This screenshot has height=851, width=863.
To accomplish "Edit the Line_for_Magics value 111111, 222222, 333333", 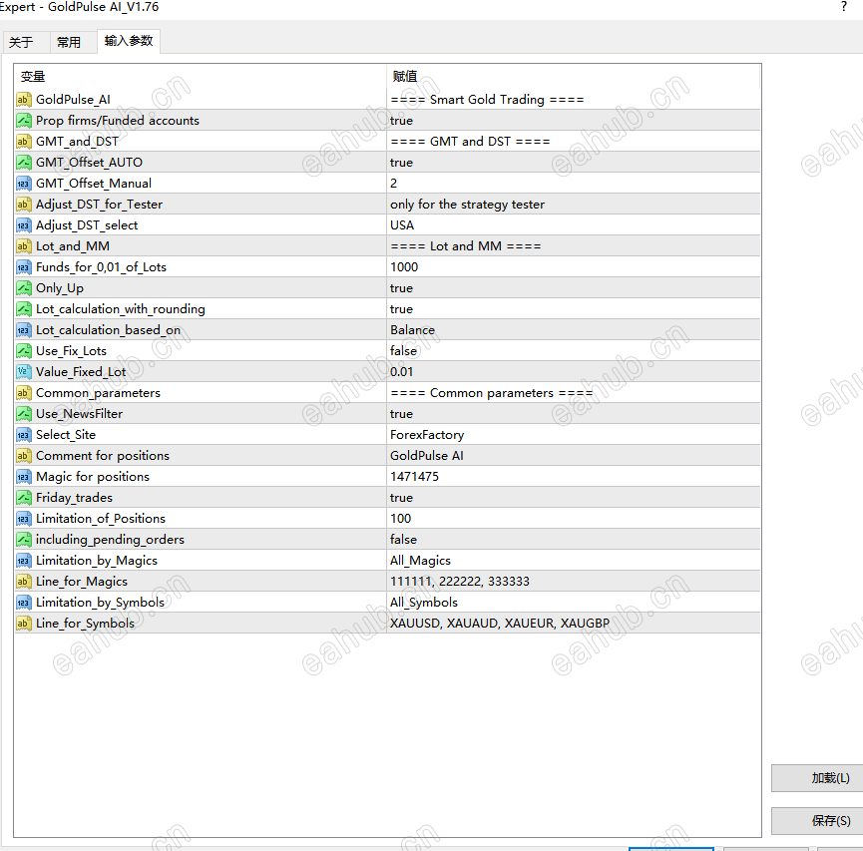I will pos(573,582).
